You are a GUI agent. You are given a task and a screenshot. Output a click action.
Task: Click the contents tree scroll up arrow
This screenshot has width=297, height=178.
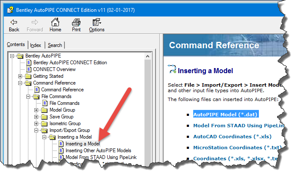pos(147,56)
